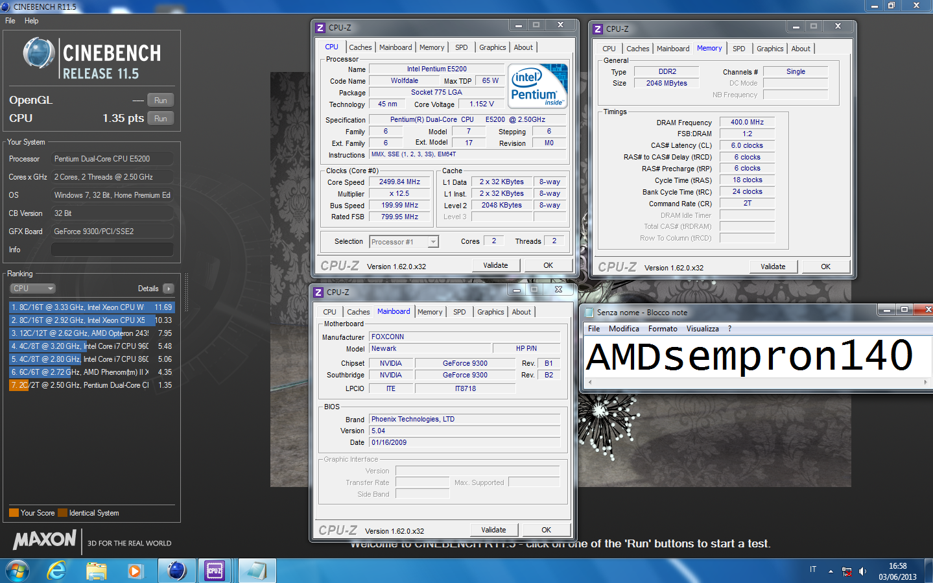Select ranking row Pentium Dual-Core 1.35
This screenshot has width=933, height=583.
click(91, 385)
